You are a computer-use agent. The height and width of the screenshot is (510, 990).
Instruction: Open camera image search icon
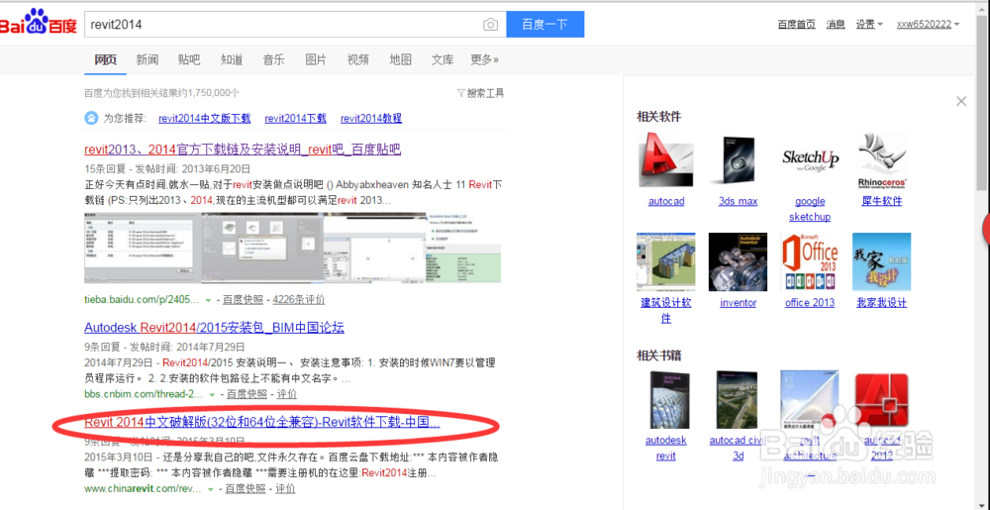pos(491,25)
